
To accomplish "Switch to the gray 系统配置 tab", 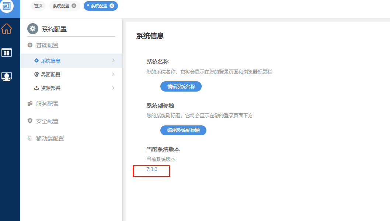I will pos(61,6).
